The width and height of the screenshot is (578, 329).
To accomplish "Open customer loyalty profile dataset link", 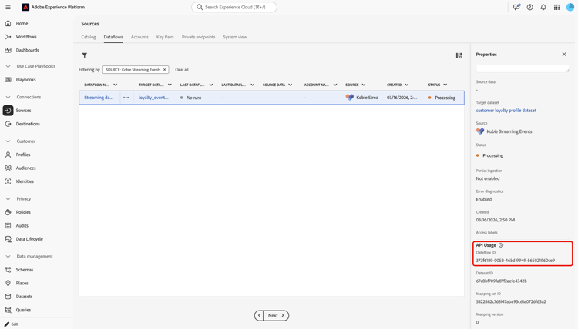I will (506, 110).
